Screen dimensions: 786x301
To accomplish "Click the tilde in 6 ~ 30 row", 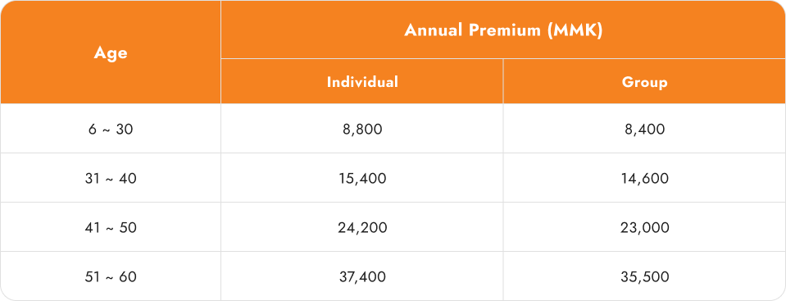I will click(107, 130).
